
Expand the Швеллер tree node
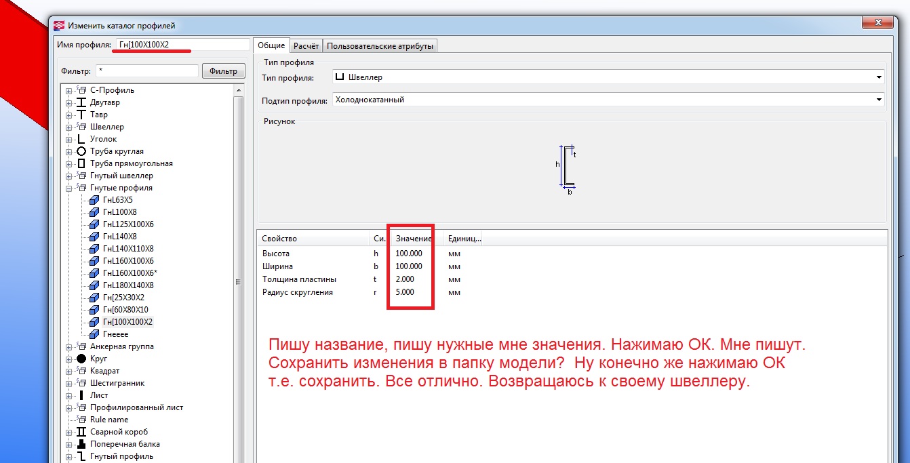(x=68, y=127)
